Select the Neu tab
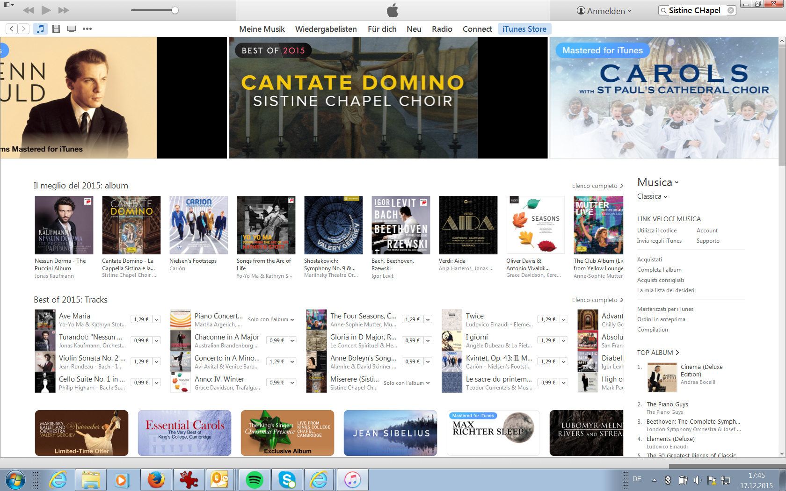Image resolution: width=786 pixels, height=491 pixels. pyautogui.click(x=414, y=29)
